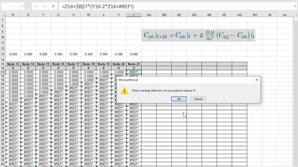Click the cell showing 0.400
The width and height of the screenshot is (298, 167).
[134, 54]
